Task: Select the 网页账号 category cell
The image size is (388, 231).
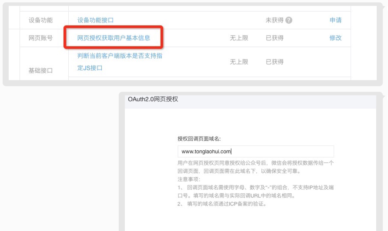Action: coord(40,38)
